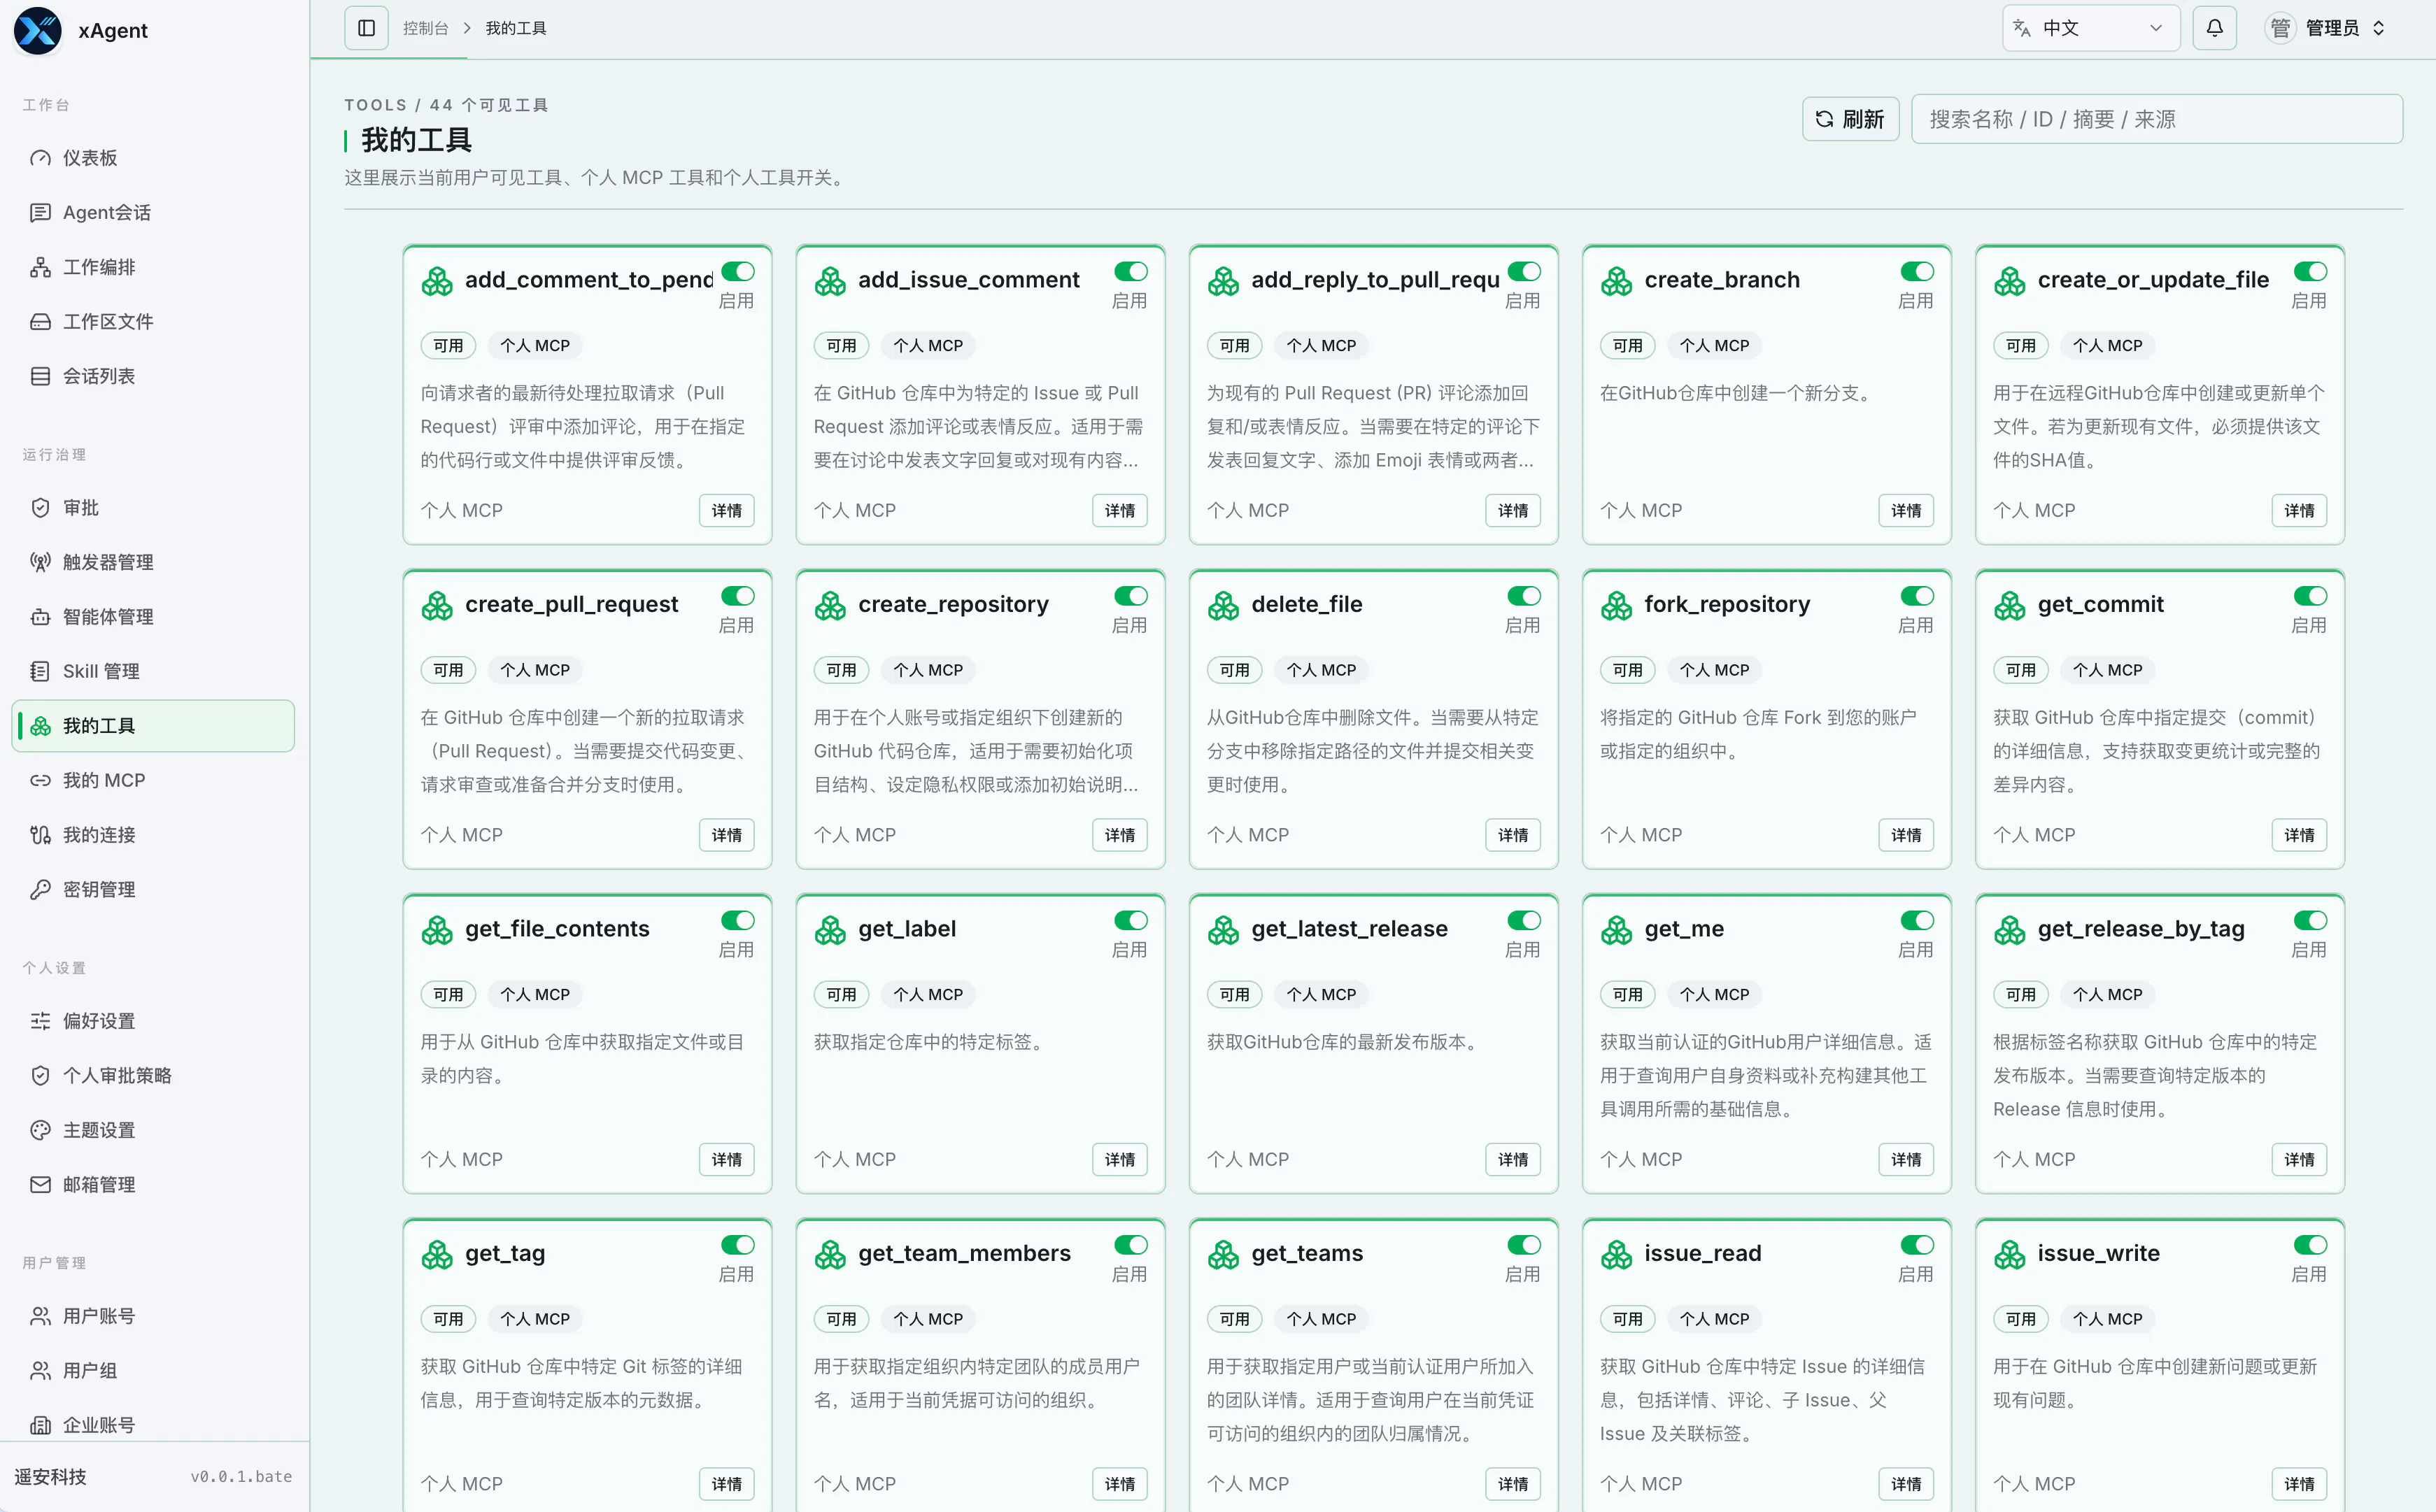This screenshot has width=2436, height=1512.
Task: Toggle the get_commit enable switch
Action: click(2311, 596)
